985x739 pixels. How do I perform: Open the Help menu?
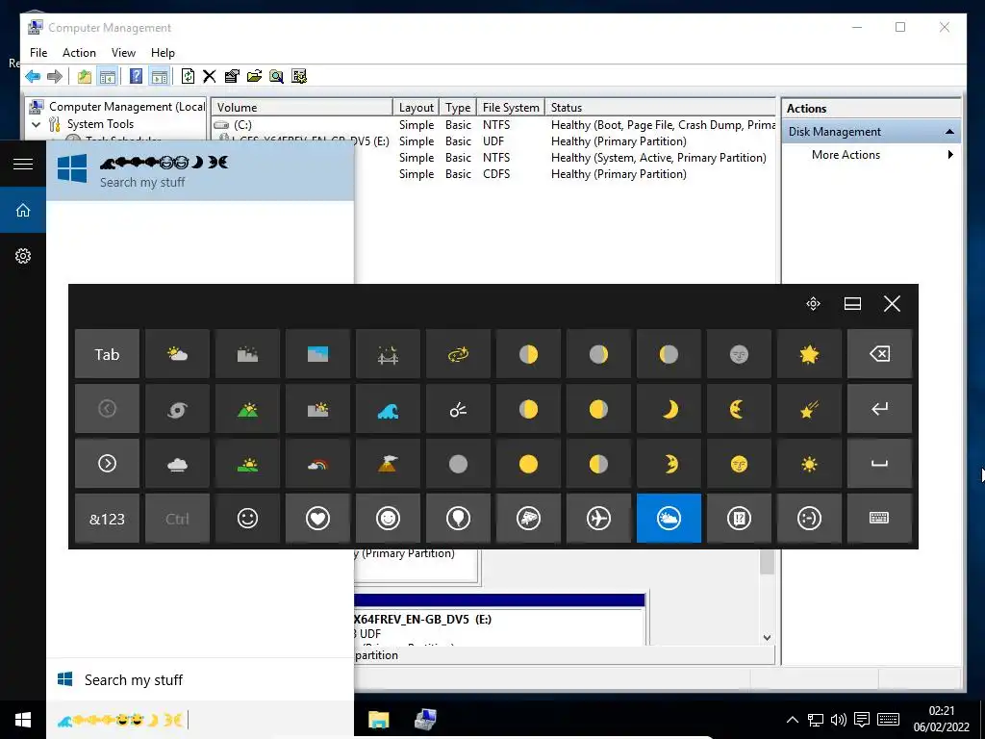163,53
